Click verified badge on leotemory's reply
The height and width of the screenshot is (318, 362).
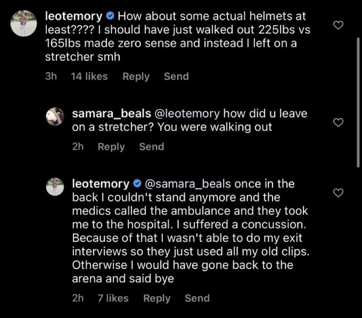tap(137, 184)
